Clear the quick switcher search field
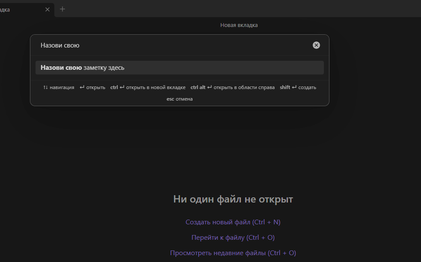Image resolution: width=421 pixels, height=262 pixels. tap(316, 45)
